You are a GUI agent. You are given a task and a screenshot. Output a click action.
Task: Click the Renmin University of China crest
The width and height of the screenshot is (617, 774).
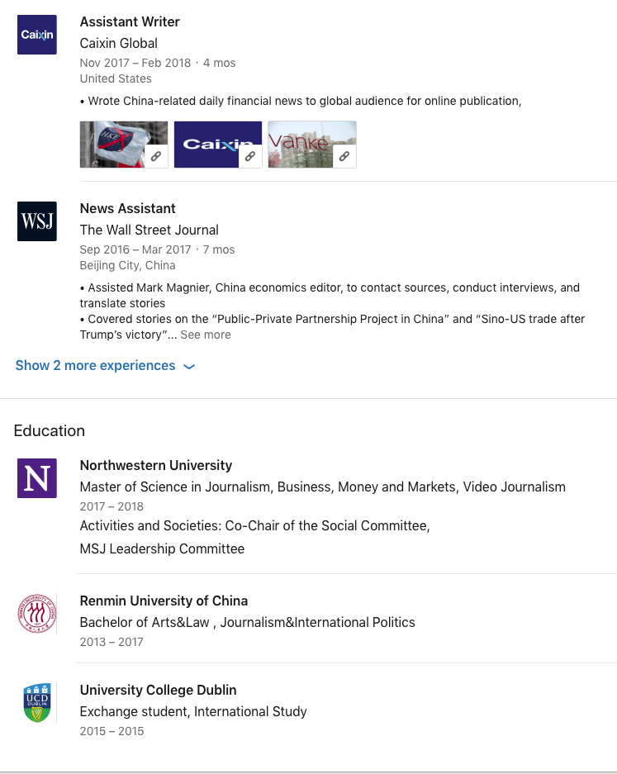click(37, 614)
